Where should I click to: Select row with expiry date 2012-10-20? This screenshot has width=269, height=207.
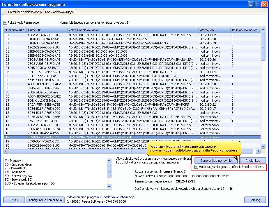[132, 84]
